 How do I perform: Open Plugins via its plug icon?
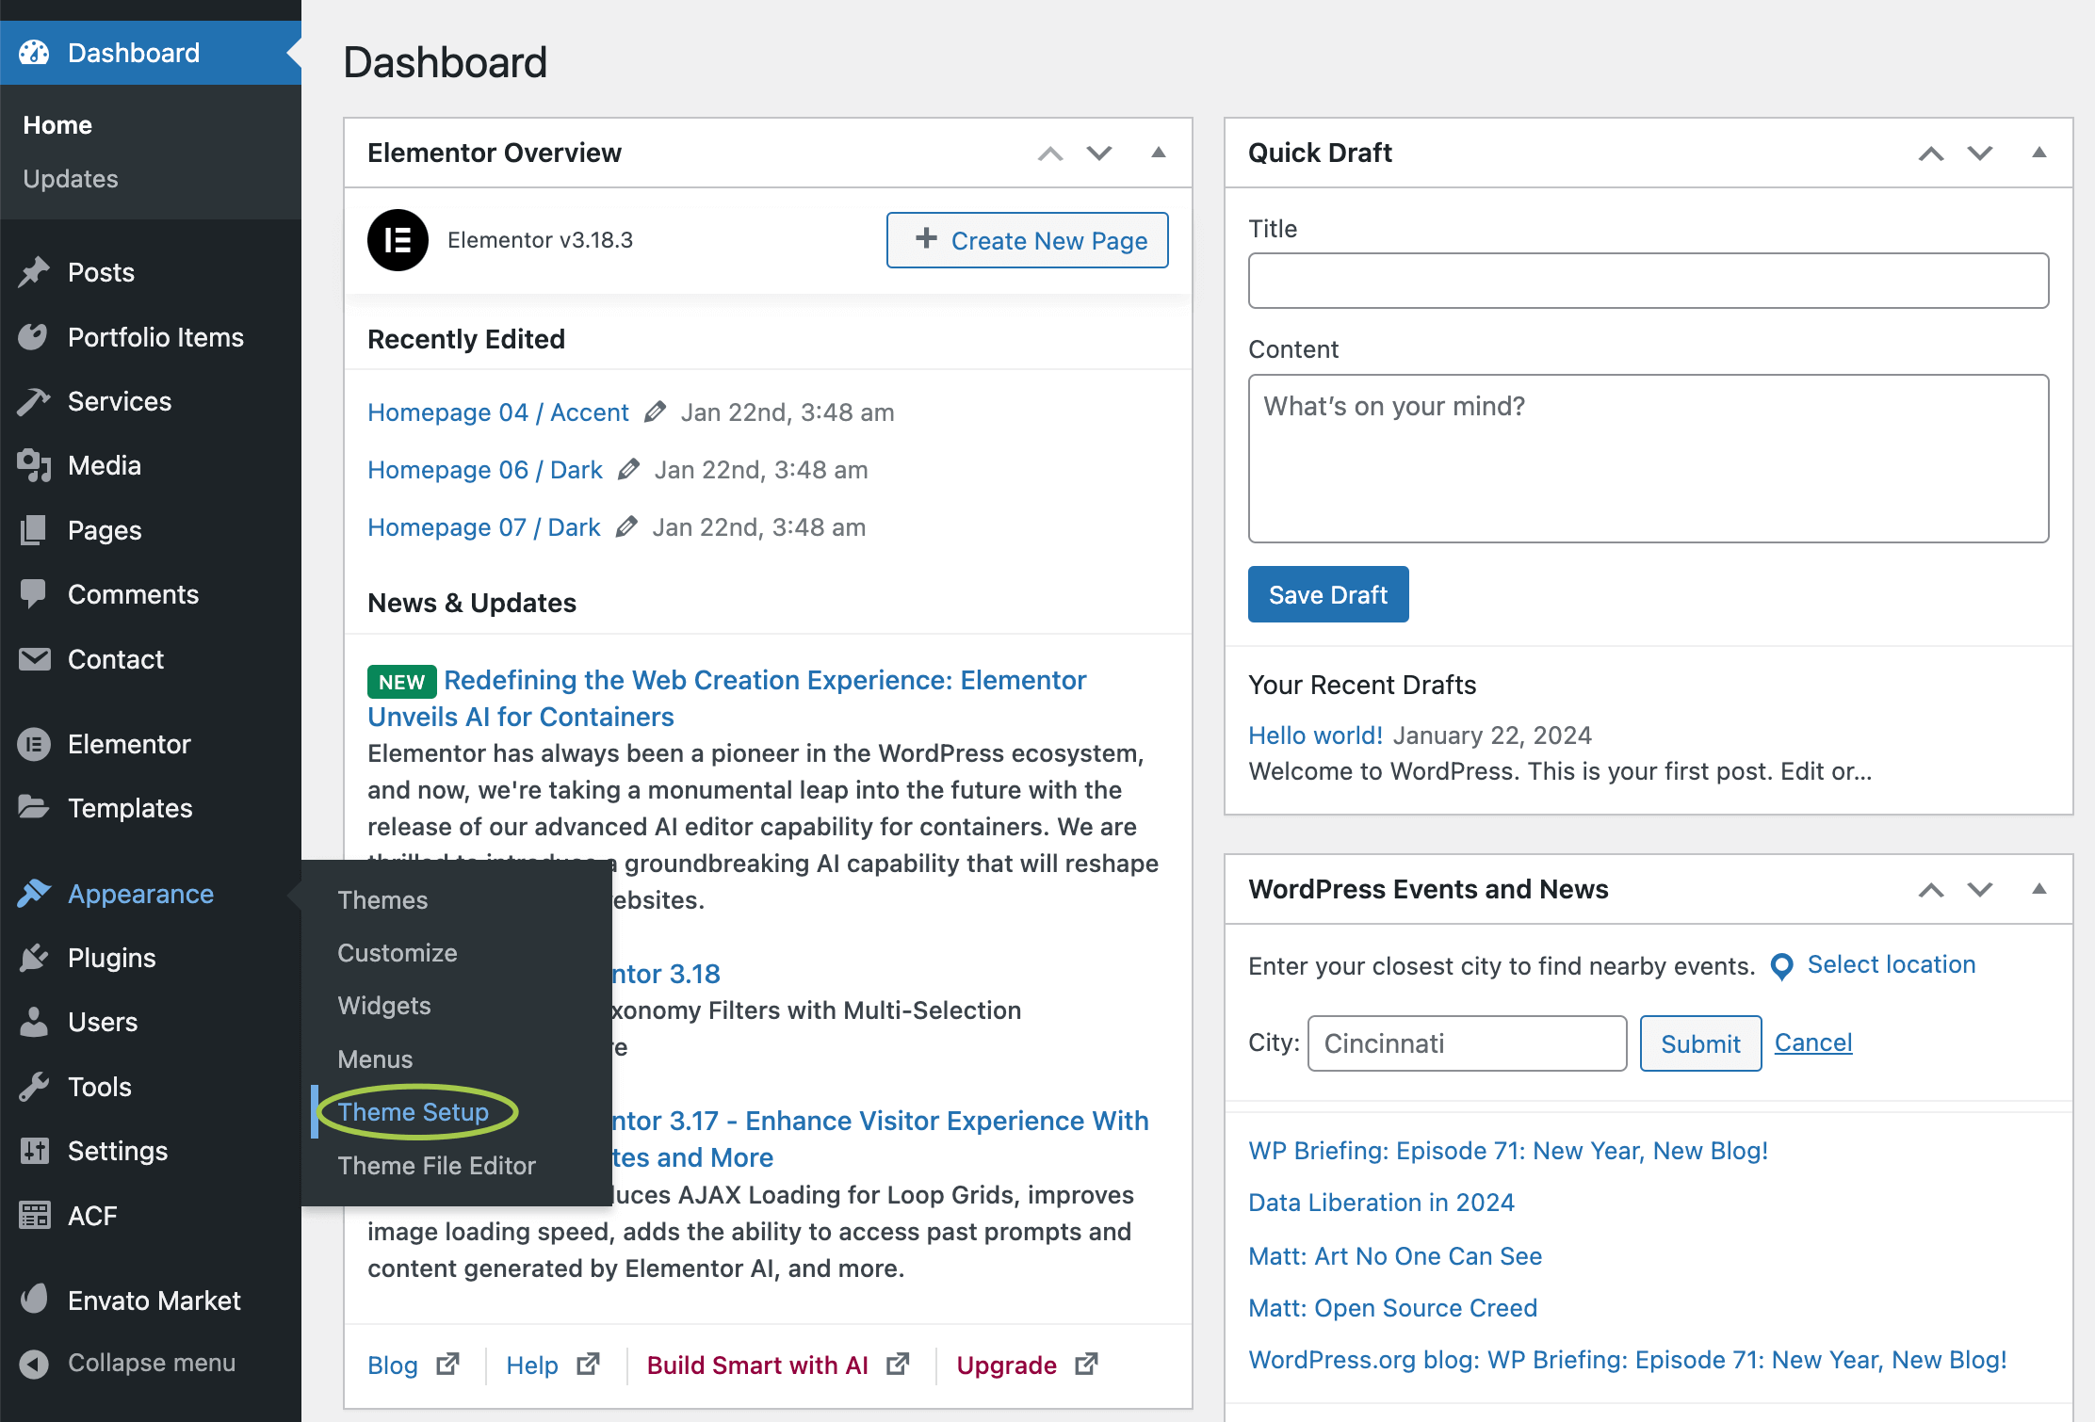tap(34, 958)
